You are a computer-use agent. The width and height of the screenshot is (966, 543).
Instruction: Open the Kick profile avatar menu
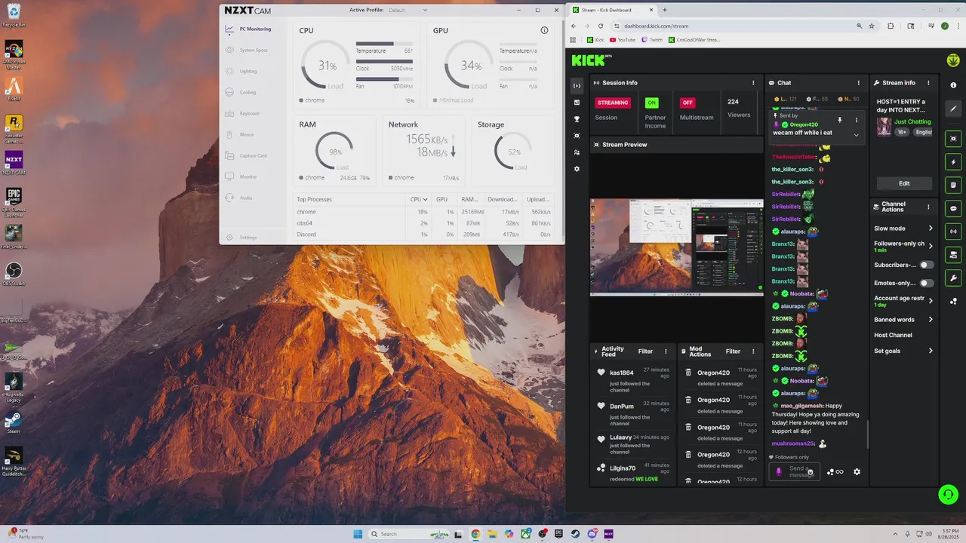[x=953, y=60]
